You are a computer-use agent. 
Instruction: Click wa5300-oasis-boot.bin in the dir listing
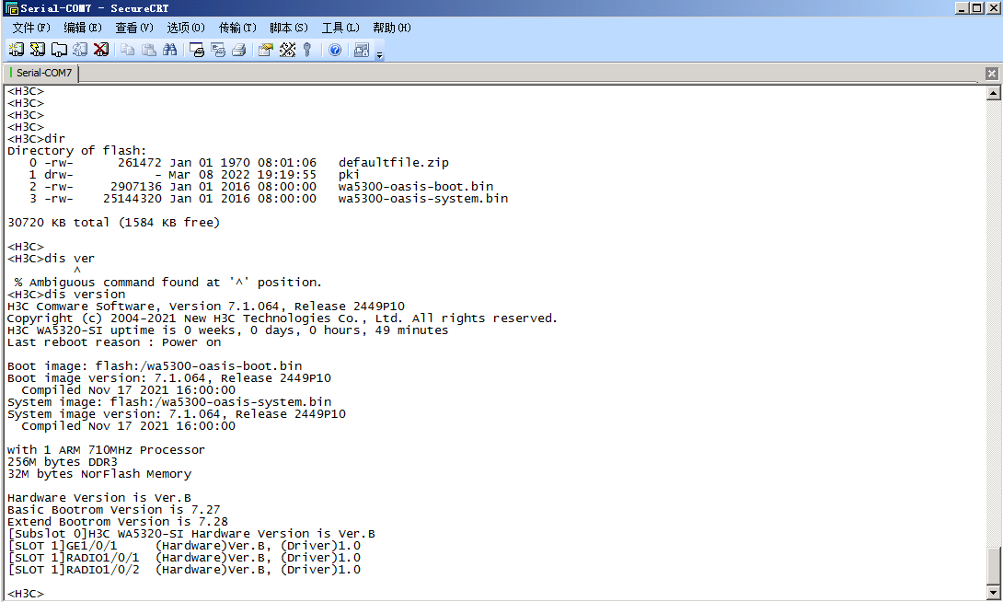416,187
